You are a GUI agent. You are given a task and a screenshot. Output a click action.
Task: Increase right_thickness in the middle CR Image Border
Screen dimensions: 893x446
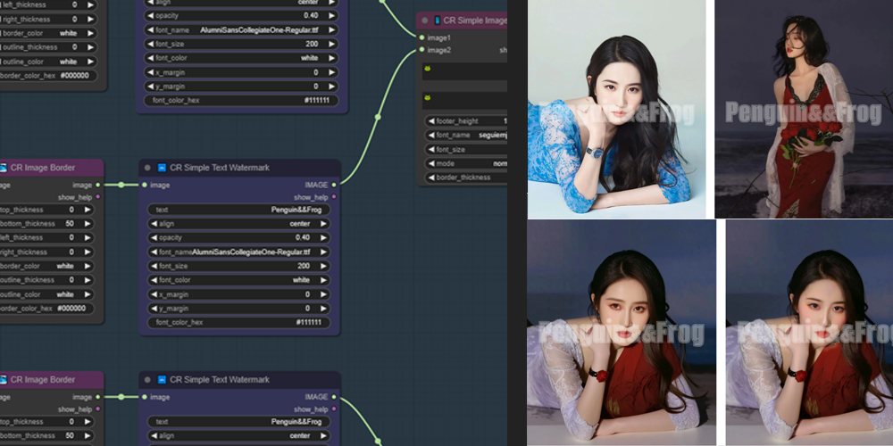point(88,252)
